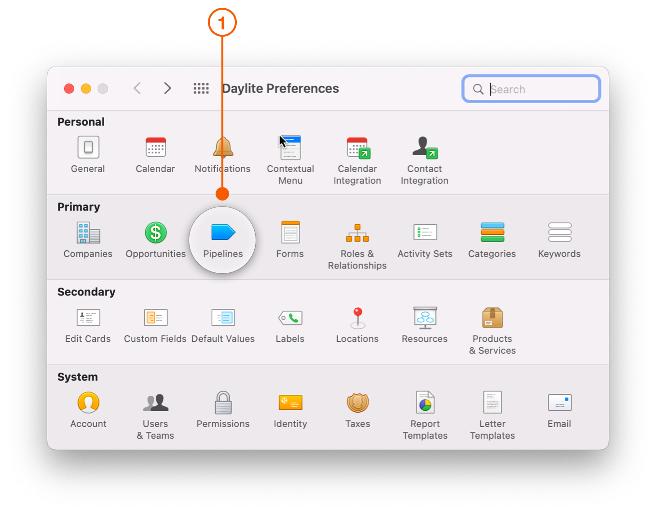This screenshot has height=512, width=656.
Task: Open the grid view selector in toolbar
Action: click(201, 88)
